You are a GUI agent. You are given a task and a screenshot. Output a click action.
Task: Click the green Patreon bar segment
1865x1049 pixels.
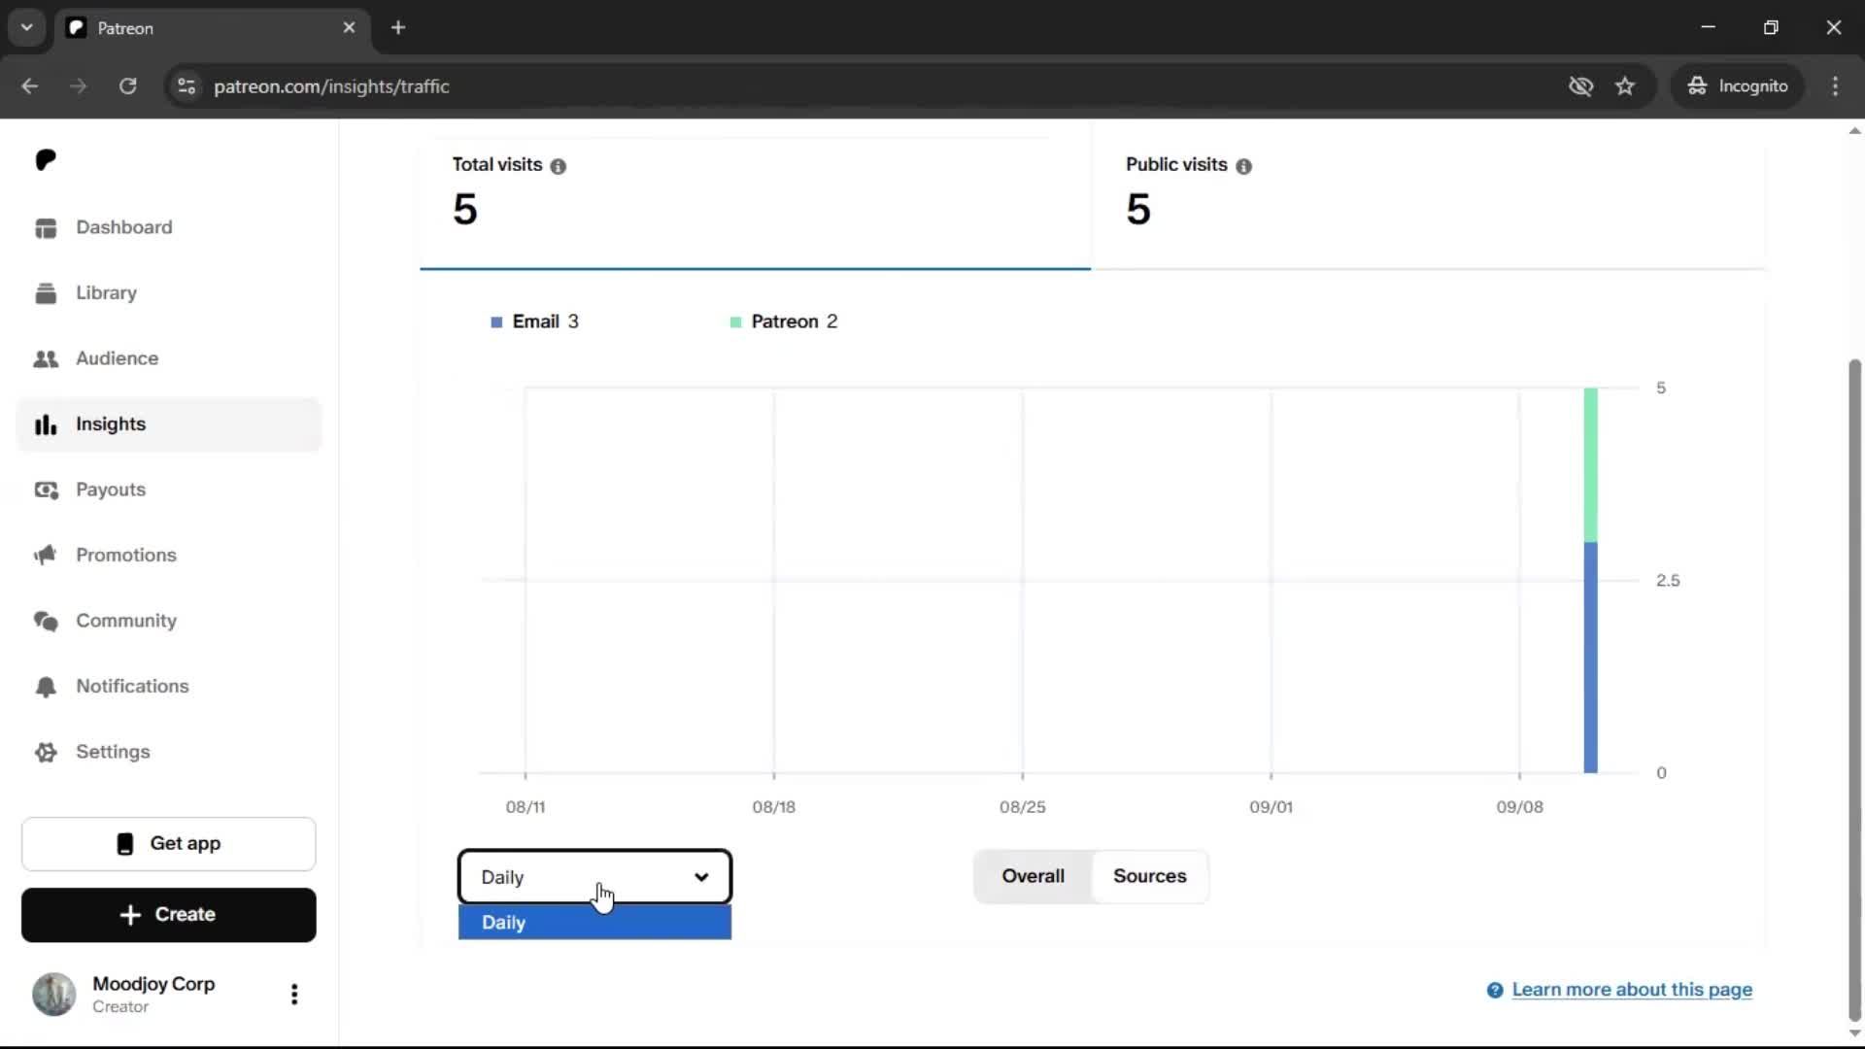point(1590,465)
